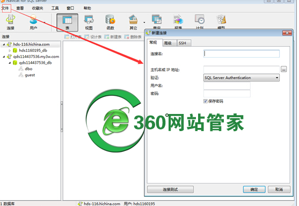Open the 文件 file menu

tap(5, 8)
